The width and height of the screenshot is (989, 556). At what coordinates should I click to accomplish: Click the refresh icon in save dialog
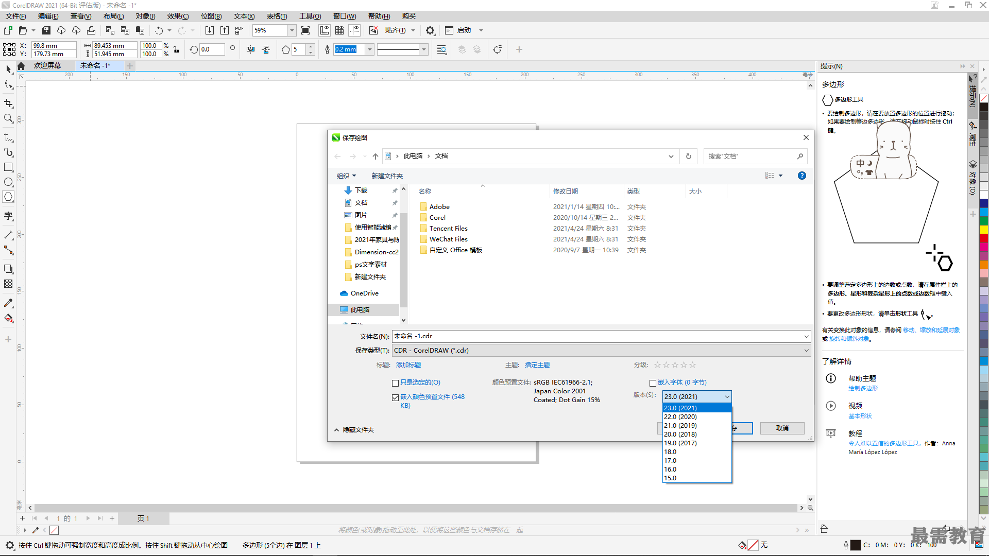pyautogui.click(x=689, y=156)
